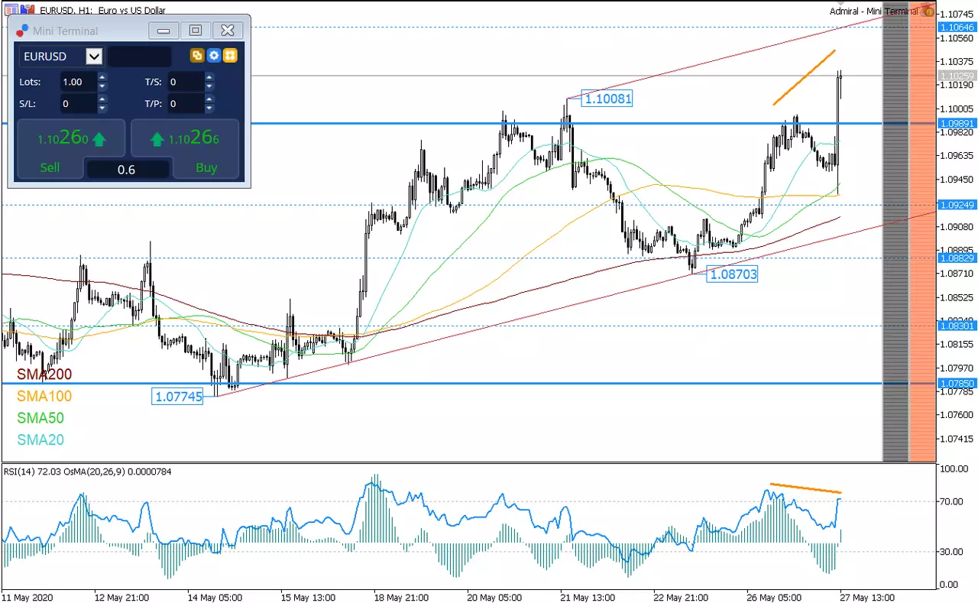This screenshot has height=603, width=978.
Task: Click the '22 May 21:00' time axis label
Action: click(683, 597)
